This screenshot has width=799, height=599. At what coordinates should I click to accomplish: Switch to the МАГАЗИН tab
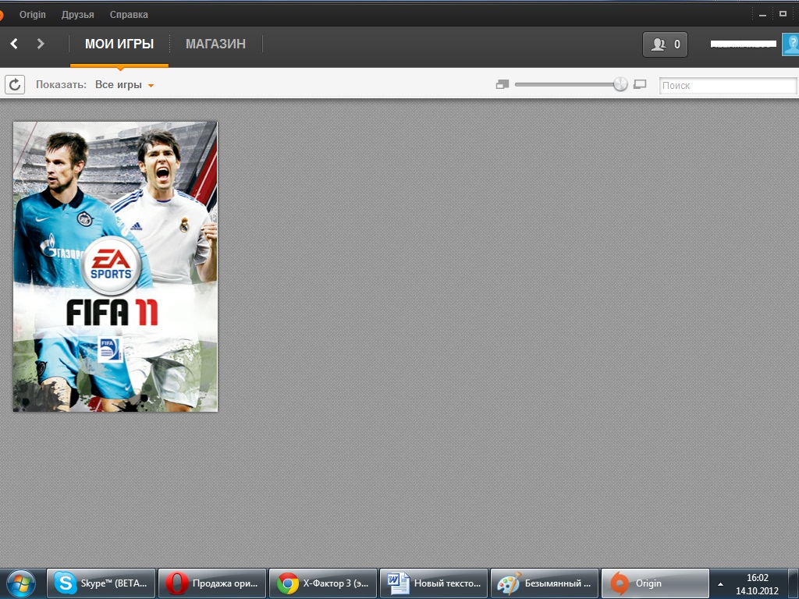coord(215,44)
